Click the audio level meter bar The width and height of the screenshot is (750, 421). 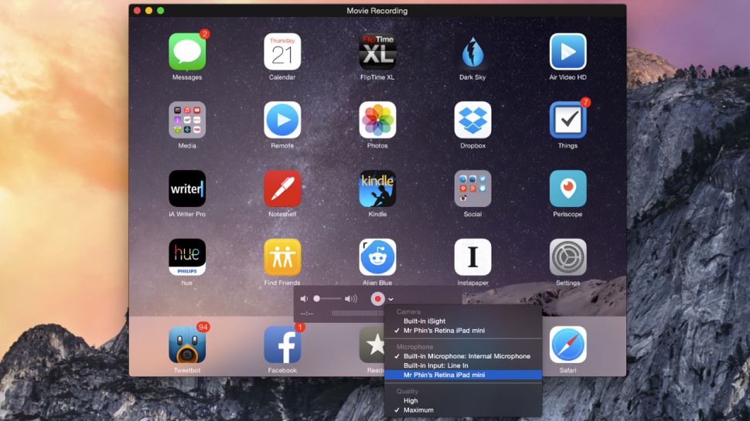[358, 314]
